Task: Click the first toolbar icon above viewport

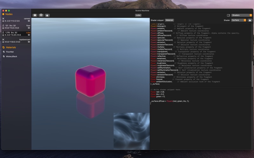Action: click(35, 15)
